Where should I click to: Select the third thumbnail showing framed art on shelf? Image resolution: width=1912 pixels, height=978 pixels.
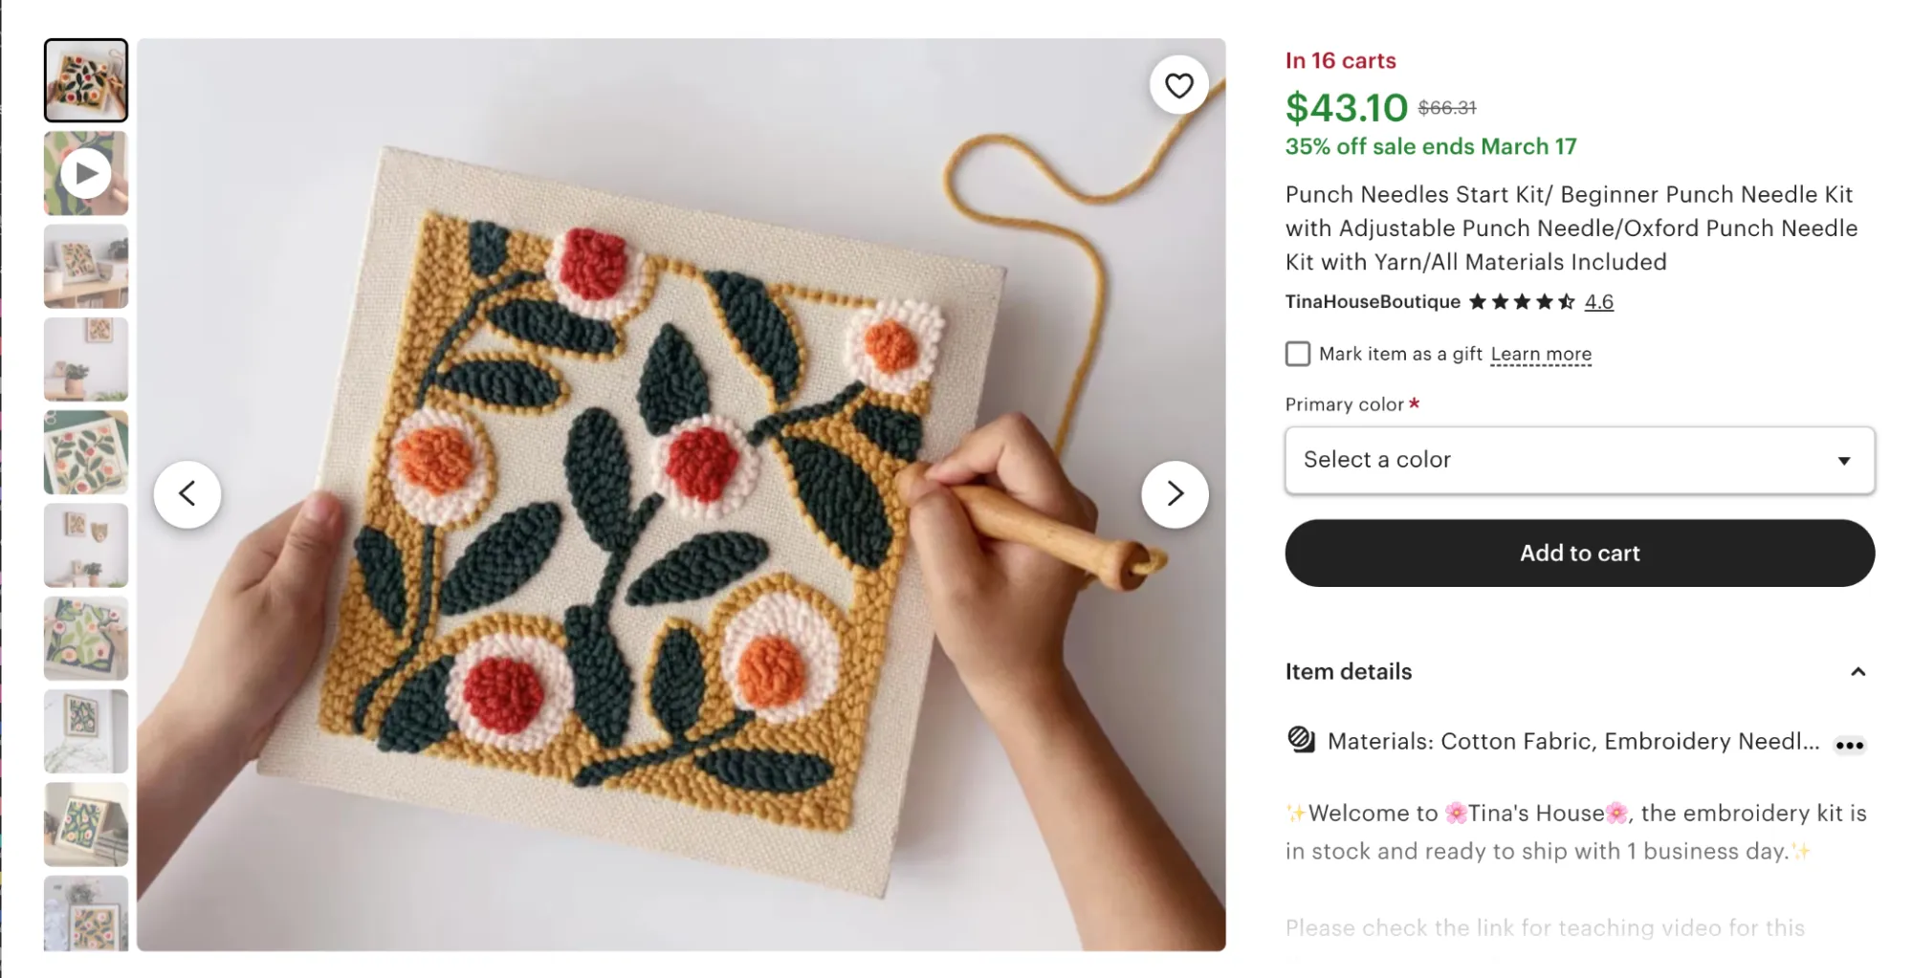[86, 266]
